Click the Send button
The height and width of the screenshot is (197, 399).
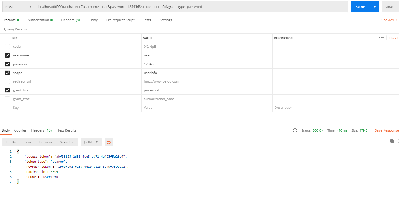(361, 7)
